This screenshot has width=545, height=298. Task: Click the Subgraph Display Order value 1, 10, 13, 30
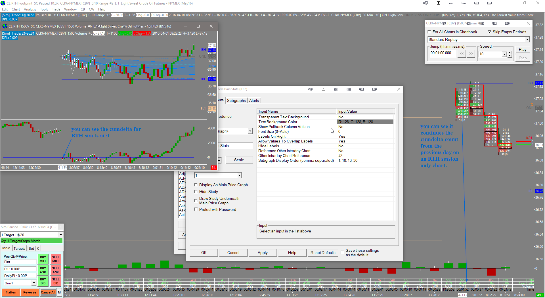[x=348, y=160]
